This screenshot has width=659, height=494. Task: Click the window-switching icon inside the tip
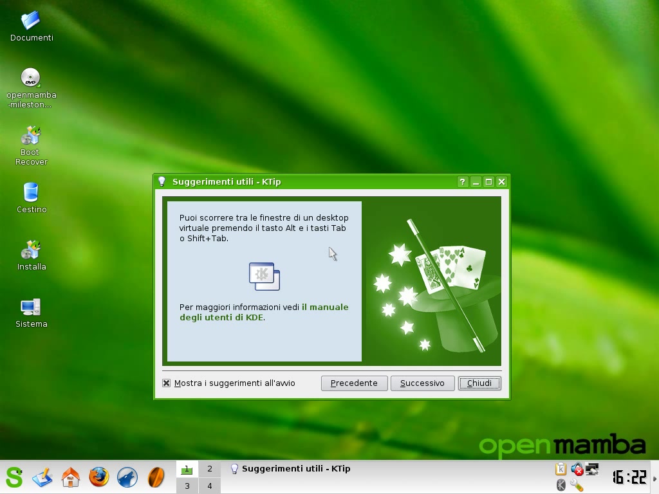tap(265, 277)
